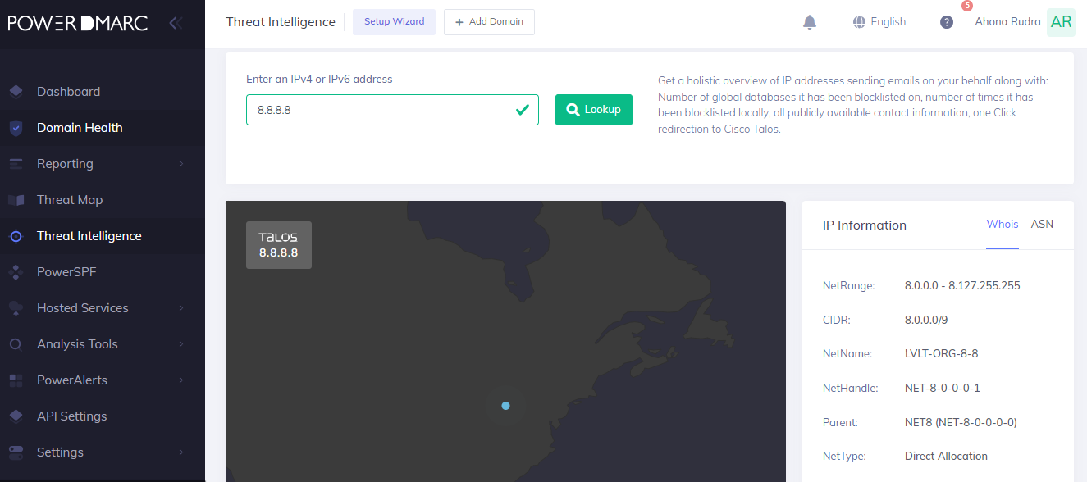Open help question mark icon
The width and height of the screenshot is (1087, 482).
(x=947, y=22)
